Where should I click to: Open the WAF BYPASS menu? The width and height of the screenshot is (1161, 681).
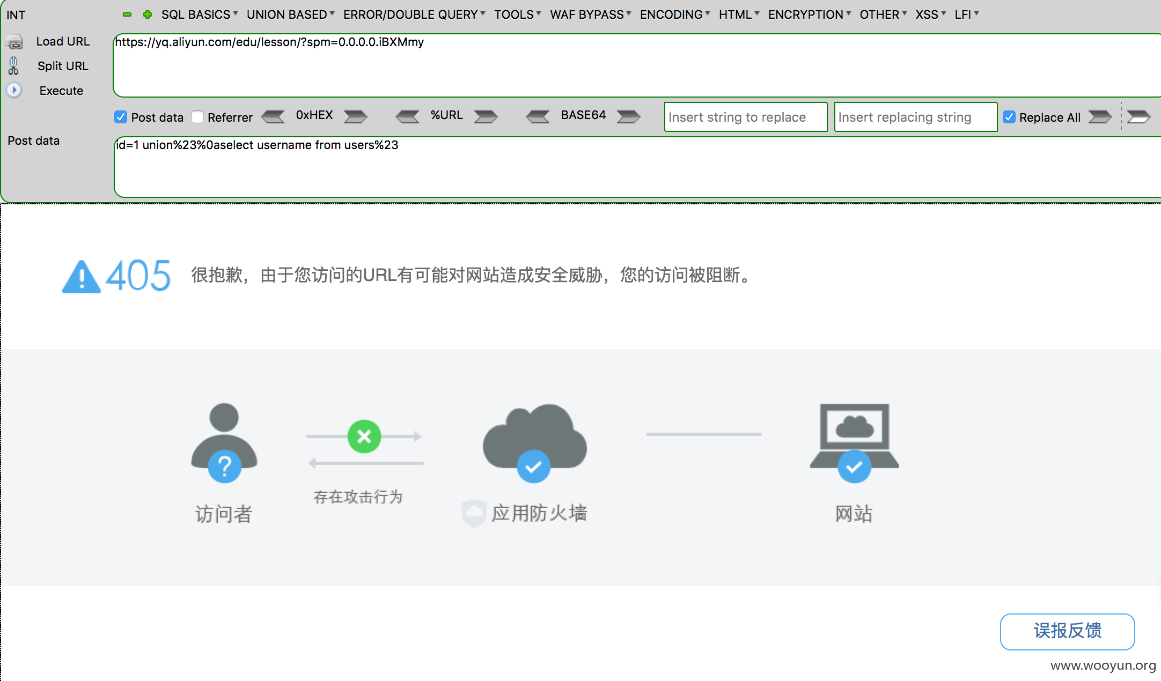click(590, 14)
